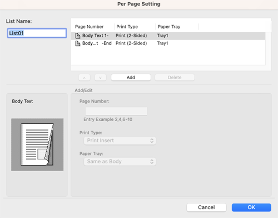The height and width of the screenshot is (218, 278).
Task: Click the Page Number entry field
Action: 116,111
